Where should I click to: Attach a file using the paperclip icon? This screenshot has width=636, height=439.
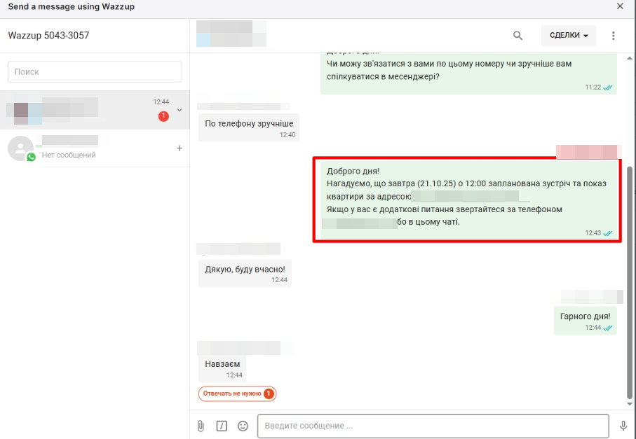(x=201, y=426)
